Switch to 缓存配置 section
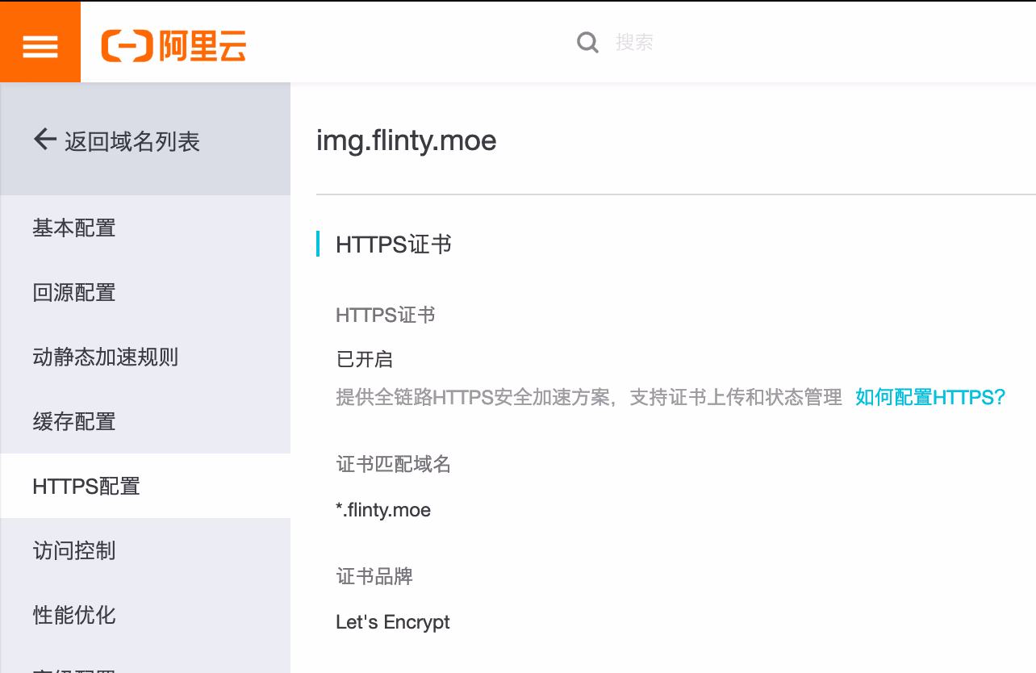 (x=74, y=421)
